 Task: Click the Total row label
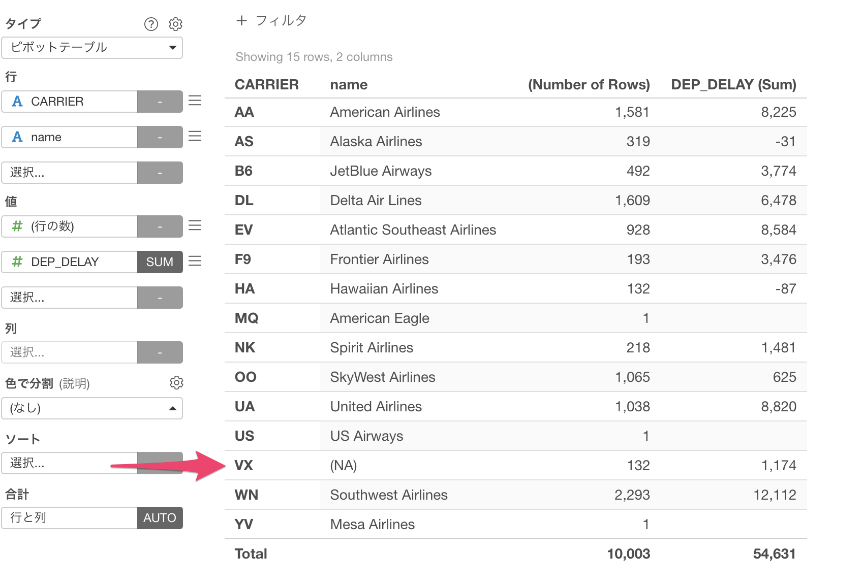point(251,554)
